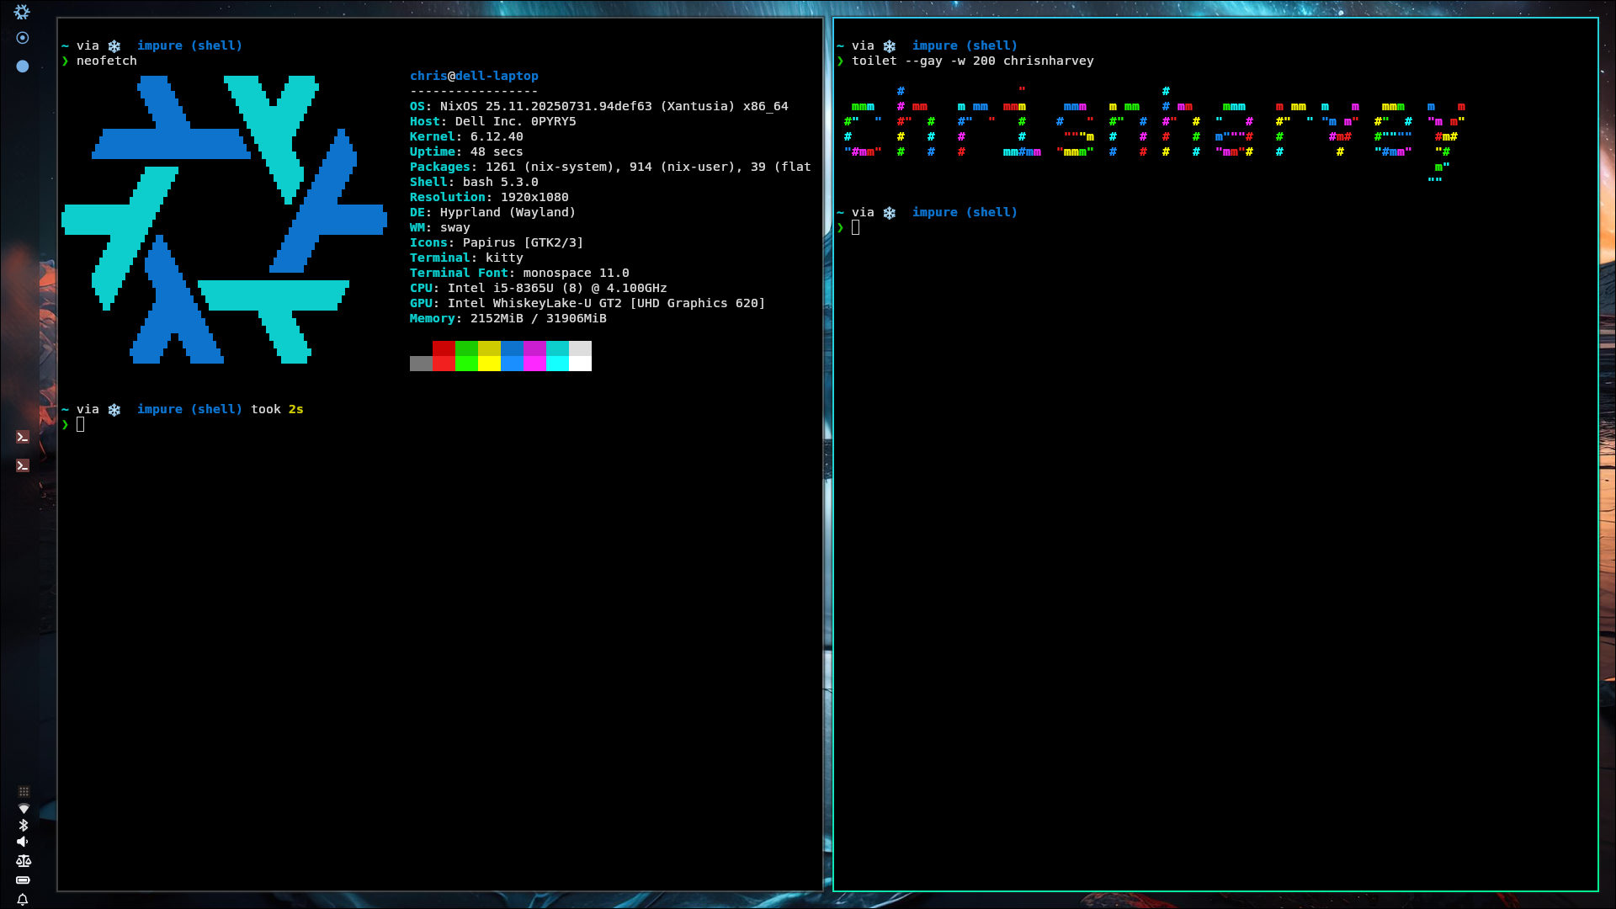Open the notifications bell icon
The height and width of the screenshot is (909, 1616).
pyautogui.click(x=23, y=900)
